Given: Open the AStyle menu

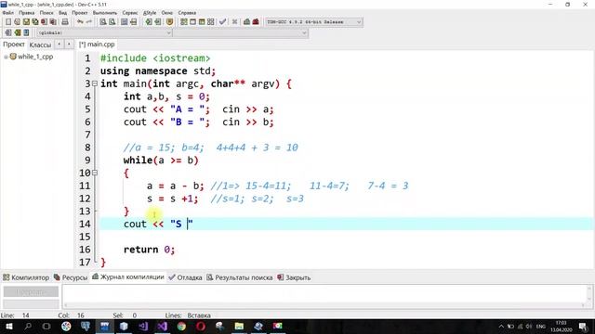Looking at the screenshot, I should [x=150, y=12].
